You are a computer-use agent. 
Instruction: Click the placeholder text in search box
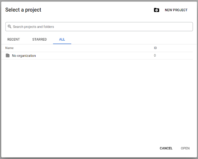33,27
